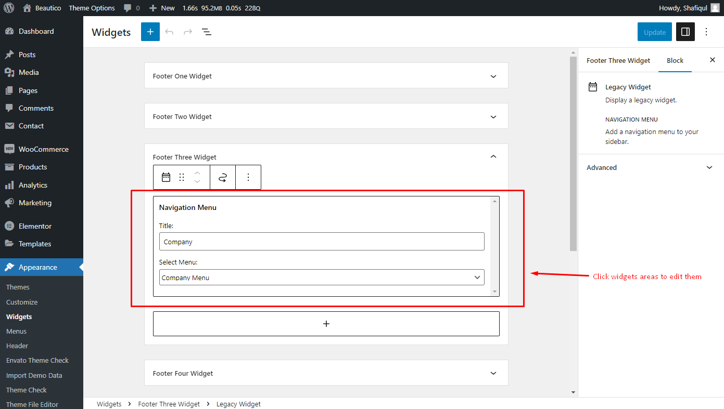Open the Options three-dot menu in header

click(x=706, y=32)
